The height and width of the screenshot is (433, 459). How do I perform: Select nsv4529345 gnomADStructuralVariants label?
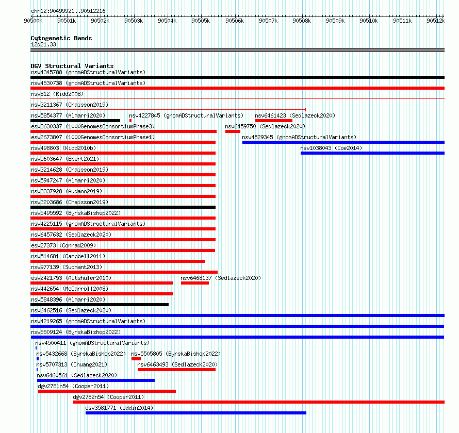tap(299, 137)
